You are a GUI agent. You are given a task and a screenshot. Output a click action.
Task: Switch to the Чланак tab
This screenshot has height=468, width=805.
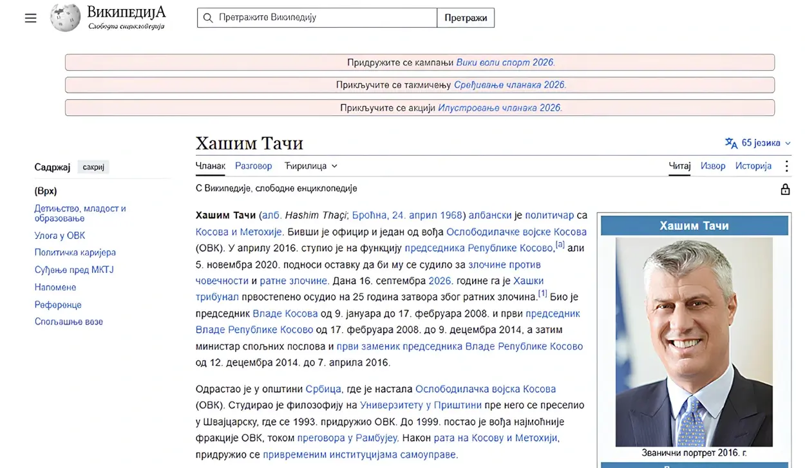click(211, 166)
